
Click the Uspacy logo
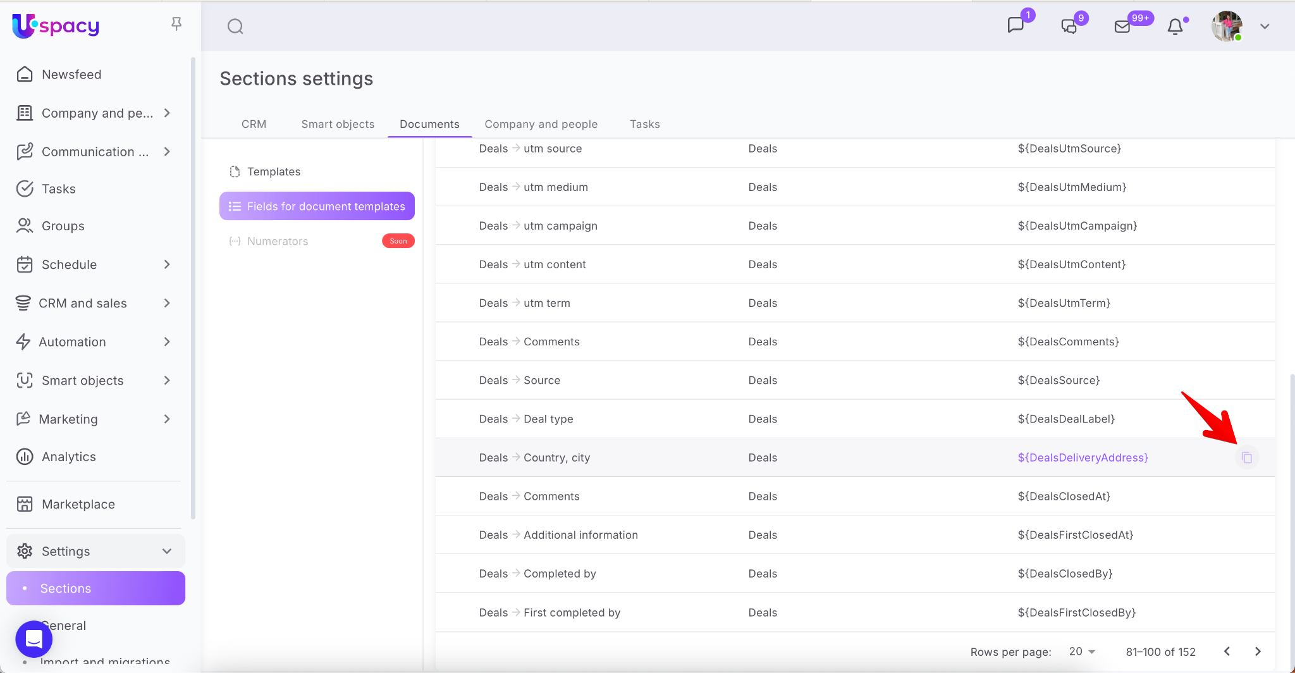tap(56, 26)
